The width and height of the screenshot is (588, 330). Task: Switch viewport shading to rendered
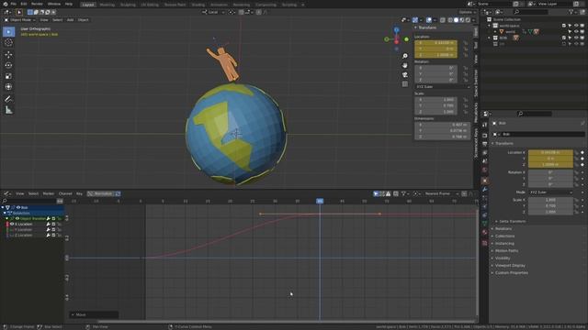point(468,20)
